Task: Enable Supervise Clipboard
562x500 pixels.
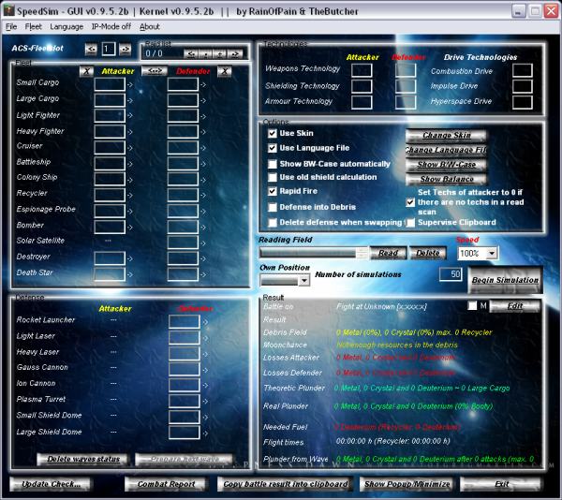Action: 410,223
